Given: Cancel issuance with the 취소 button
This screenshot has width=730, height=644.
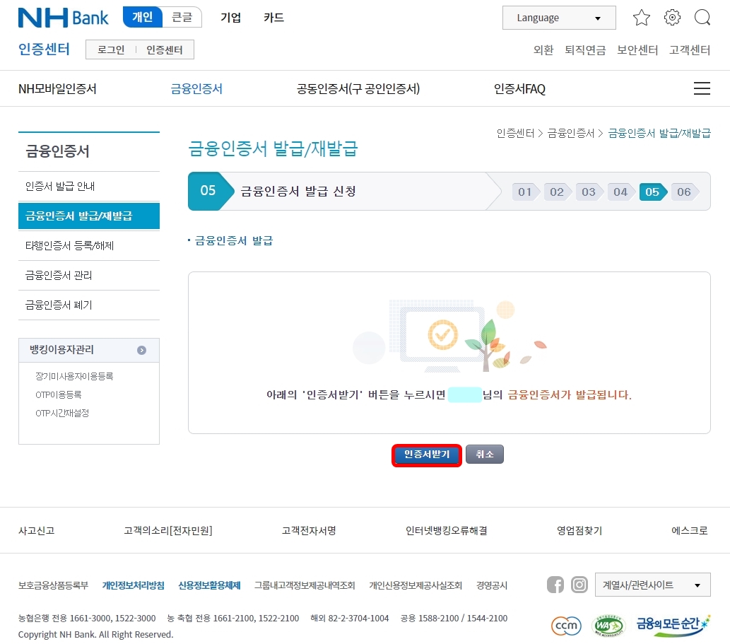Looking at the screenshot, I should pos(485,454).
